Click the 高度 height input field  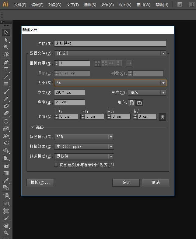coord(70,102)
